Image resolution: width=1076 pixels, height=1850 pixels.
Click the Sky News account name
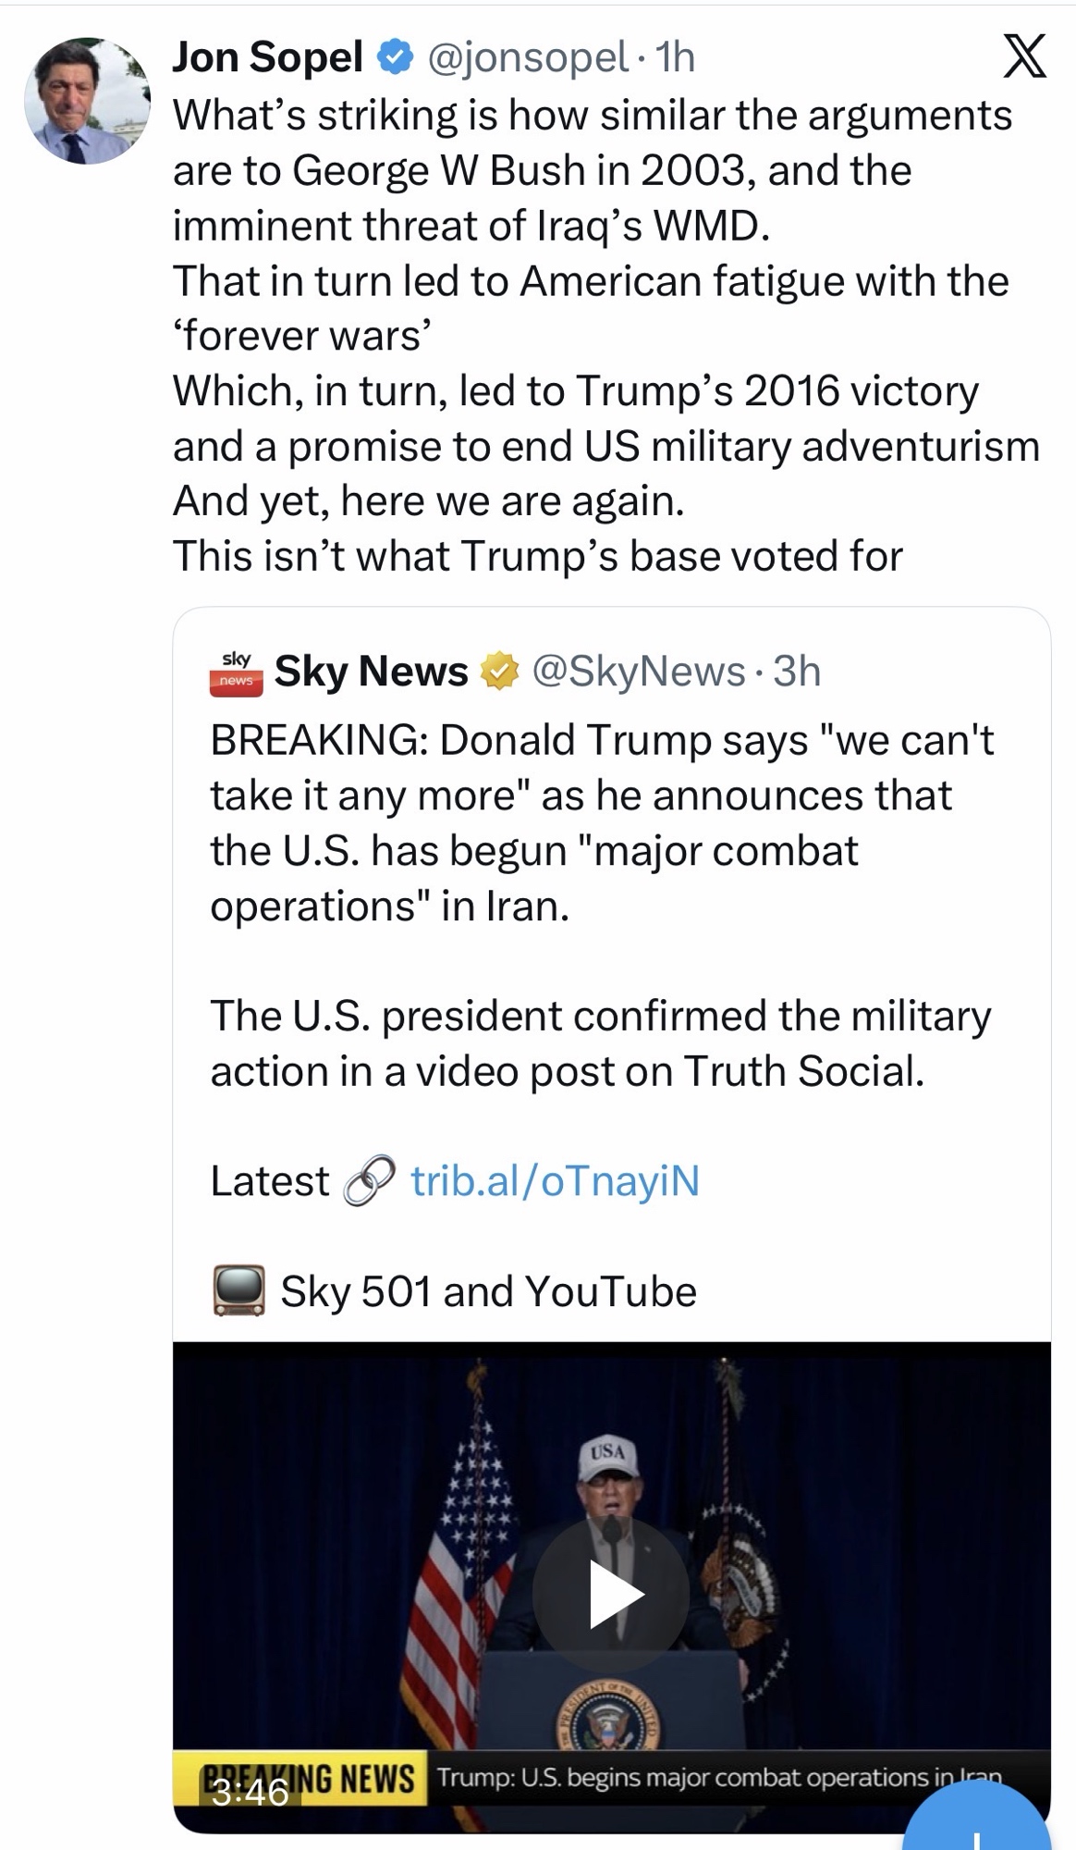(371, 672)
